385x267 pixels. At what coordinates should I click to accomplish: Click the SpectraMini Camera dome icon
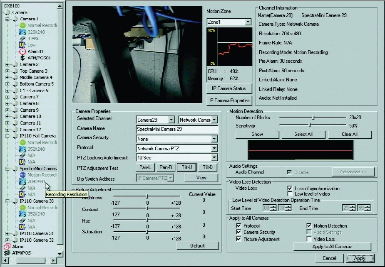(15, 169)
